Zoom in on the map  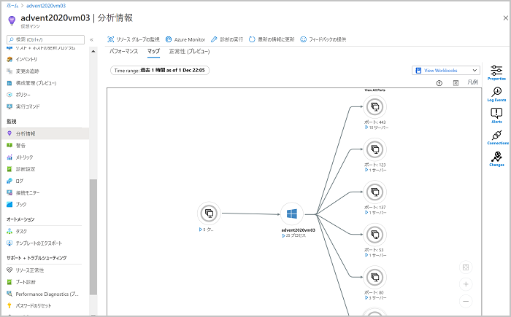point(466,284)
